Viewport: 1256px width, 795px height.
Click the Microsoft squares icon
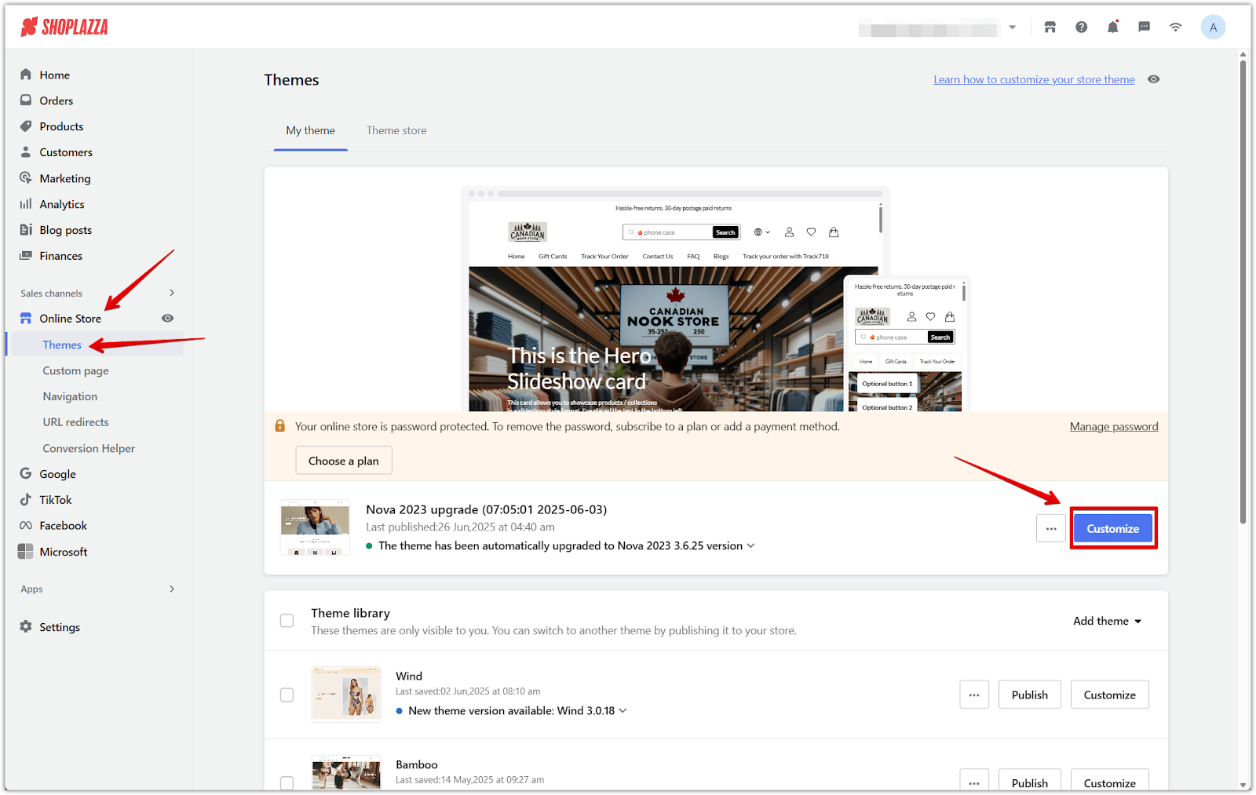pyautogui.click(x=26, y=552)
